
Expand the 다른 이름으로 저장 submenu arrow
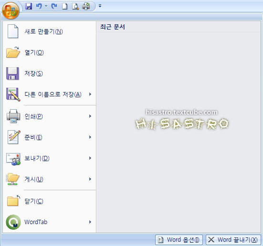(90, 94)
